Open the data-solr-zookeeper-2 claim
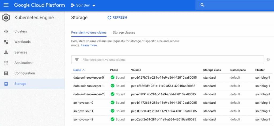 pos(89,94)
